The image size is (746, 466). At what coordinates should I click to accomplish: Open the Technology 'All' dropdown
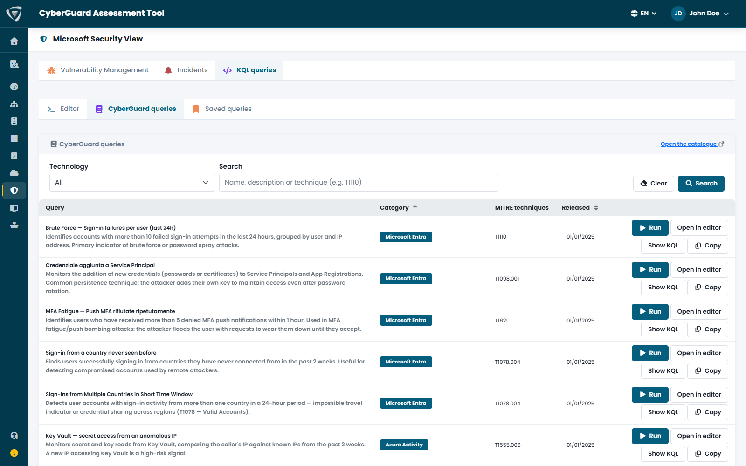132,183
